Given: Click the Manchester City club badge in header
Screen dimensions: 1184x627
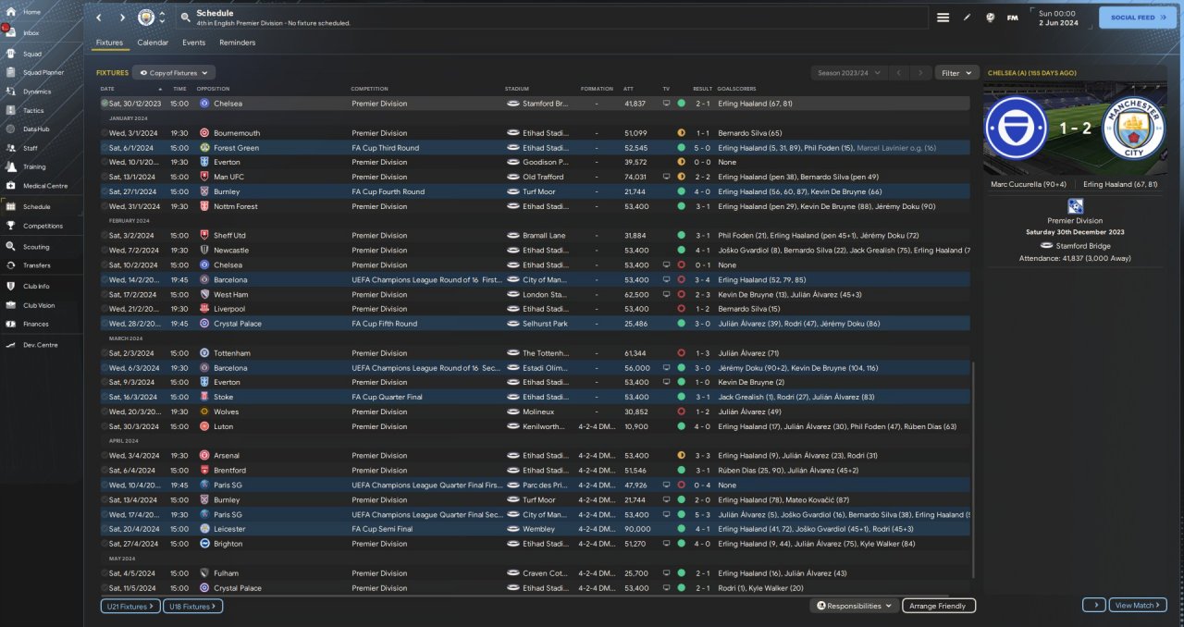Looking at the screenshot, I should click(146, 18).
